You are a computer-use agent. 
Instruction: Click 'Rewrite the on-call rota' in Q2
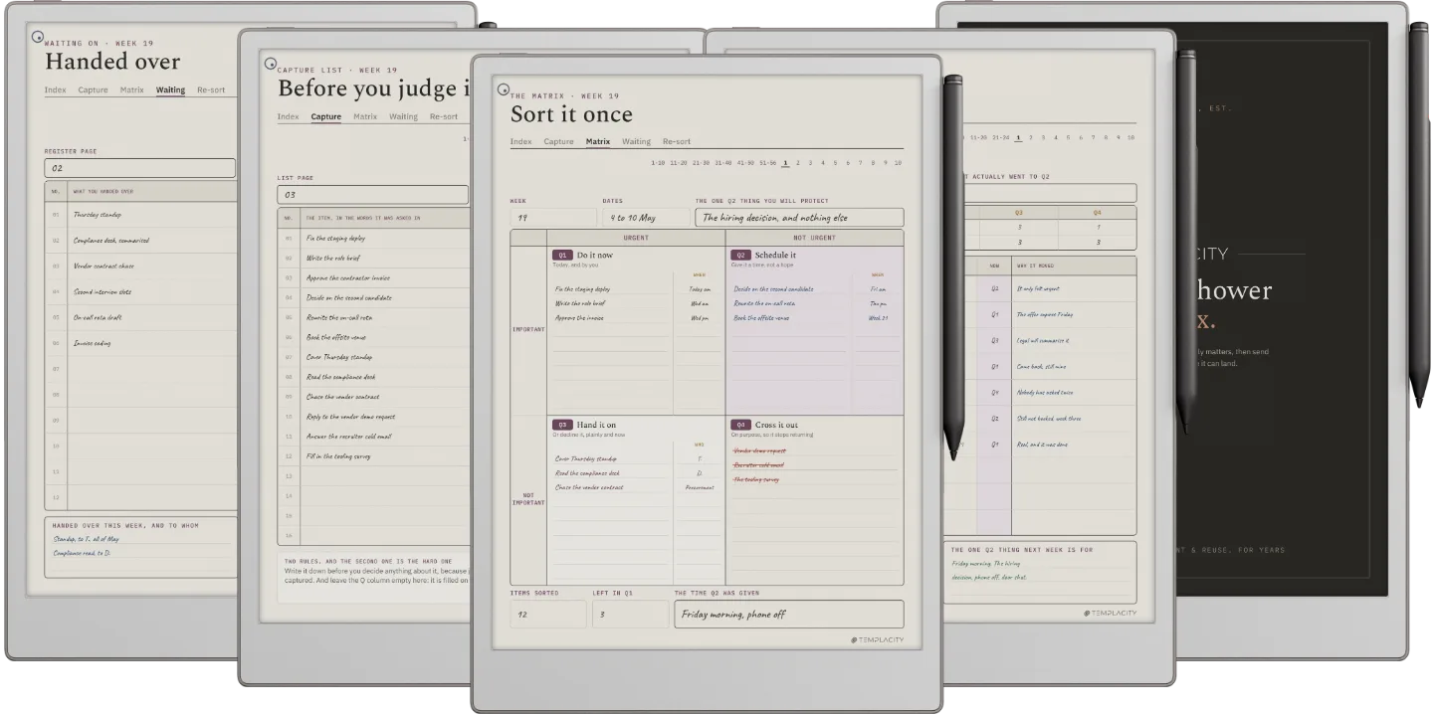(x=763, y=303)
